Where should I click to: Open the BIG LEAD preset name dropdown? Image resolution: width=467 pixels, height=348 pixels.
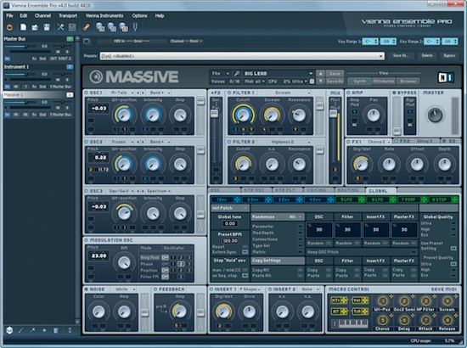point(278,73)
